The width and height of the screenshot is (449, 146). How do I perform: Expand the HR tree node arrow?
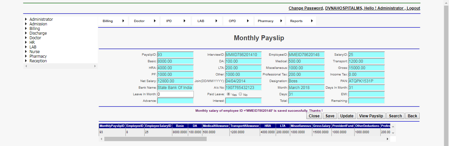[x=26, y=43]
